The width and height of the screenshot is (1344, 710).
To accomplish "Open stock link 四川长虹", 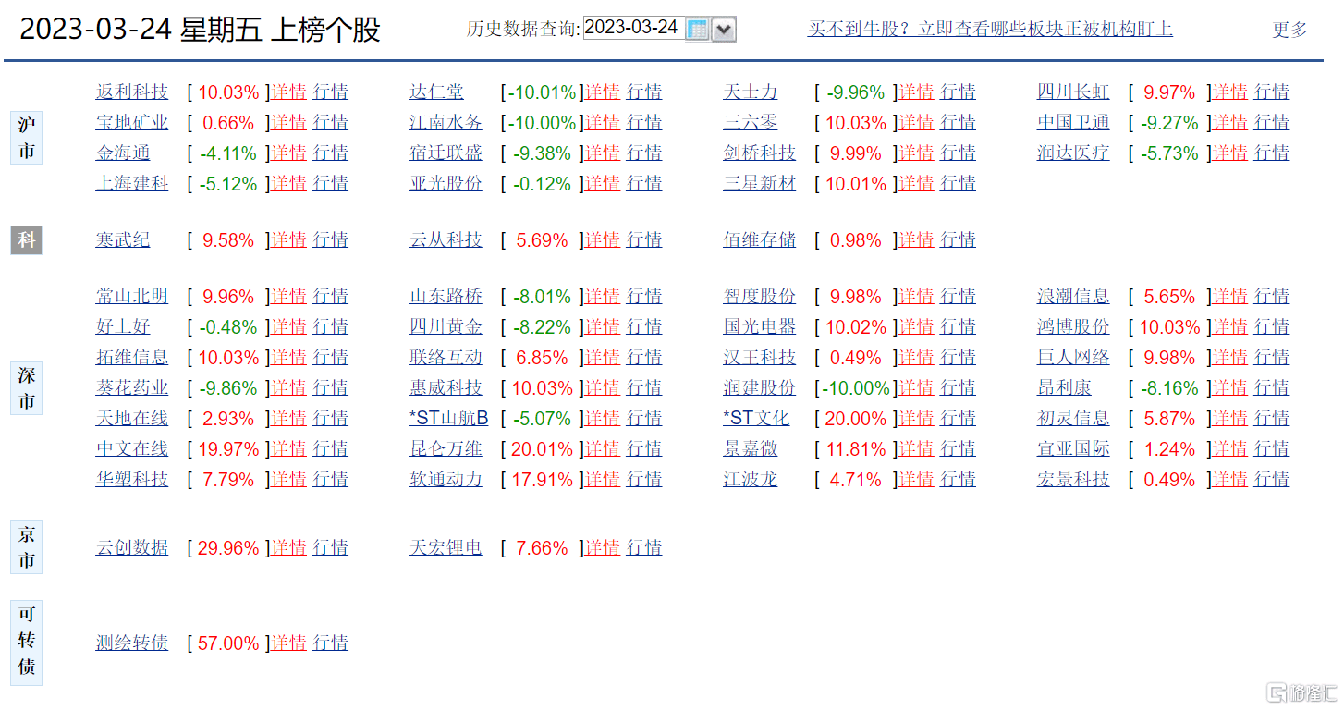I will coord(1073,92).
